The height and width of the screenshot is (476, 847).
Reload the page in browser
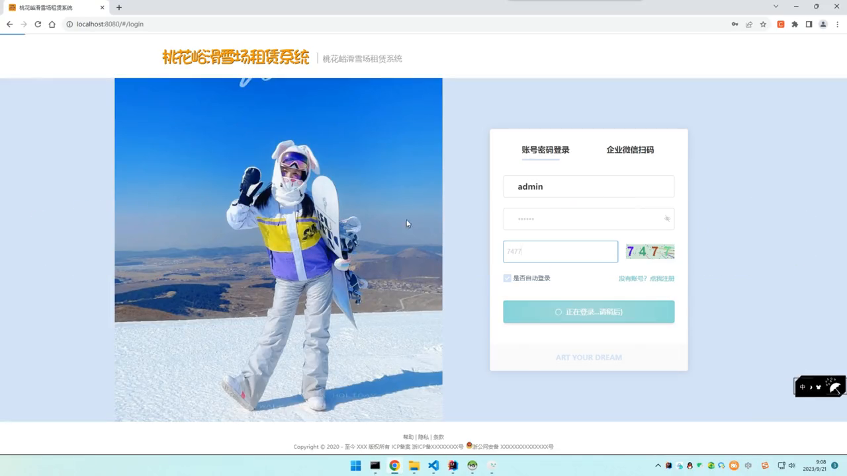(x=38, y=24)
